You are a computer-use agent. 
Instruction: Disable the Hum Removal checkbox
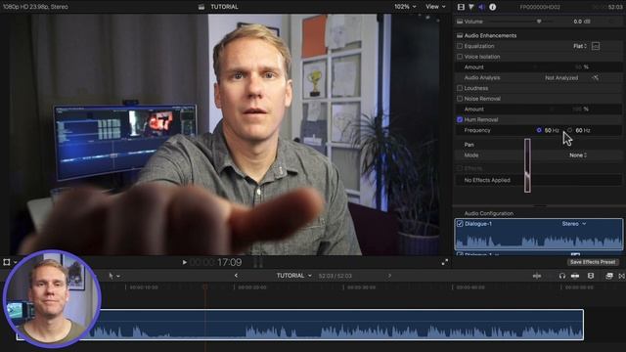[460, 119]
